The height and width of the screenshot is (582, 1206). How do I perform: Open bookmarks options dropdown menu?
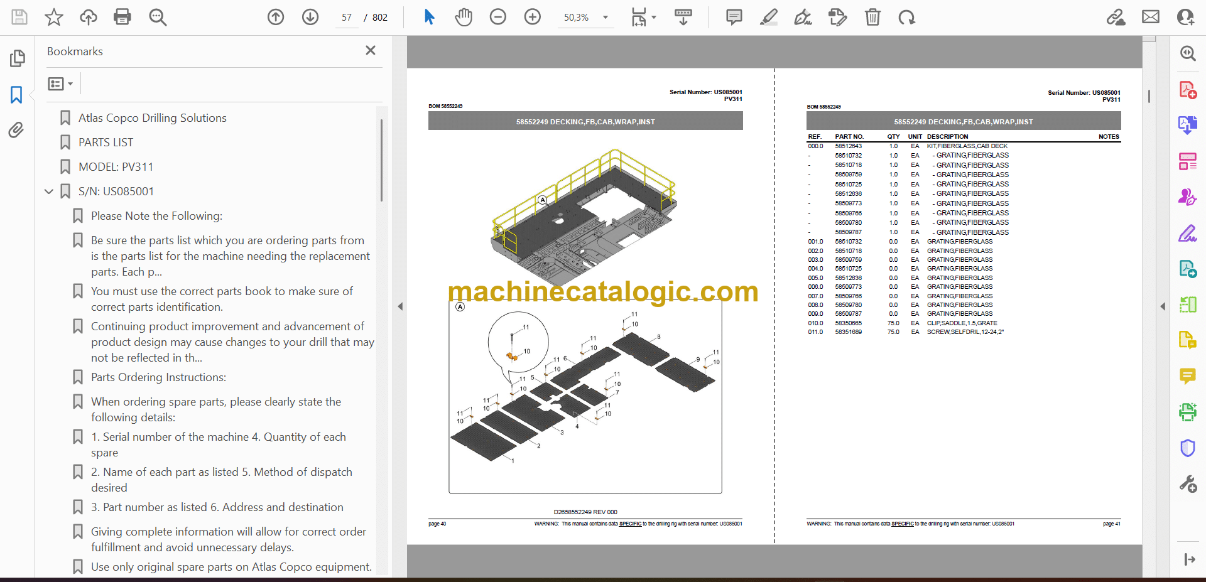pyautogui.click(x=60, y=84)
